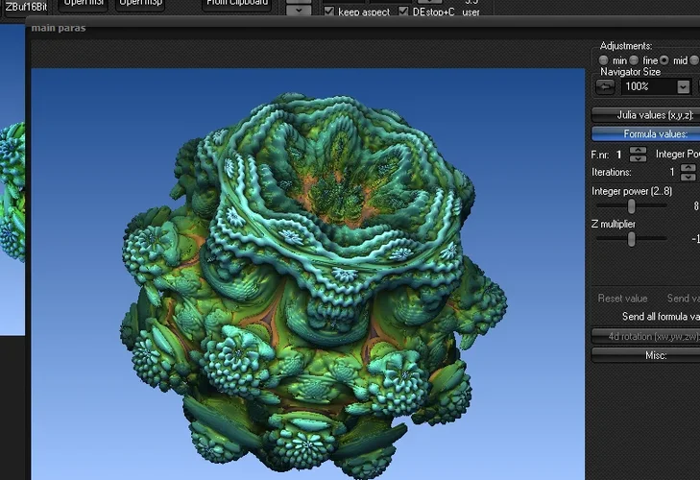
Task: Click the navigator size swap arrows icon
Action: point(606,86)
